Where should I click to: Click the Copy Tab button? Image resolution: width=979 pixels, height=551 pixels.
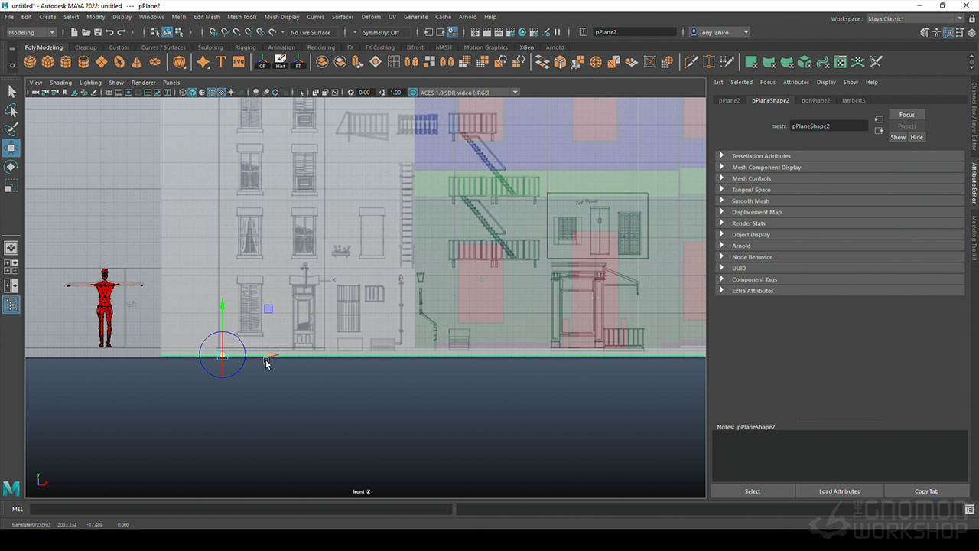[926, 491]
